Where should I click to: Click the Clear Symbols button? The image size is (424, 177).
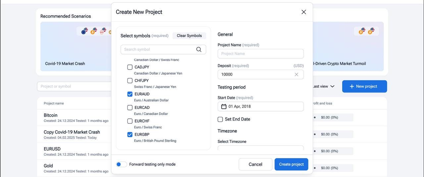point(189,35)
